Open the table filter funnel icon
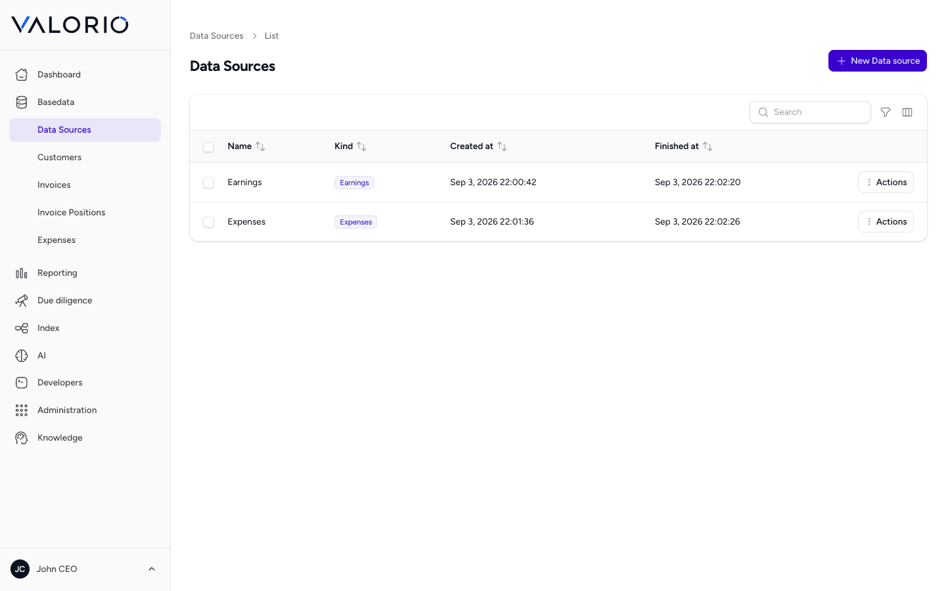Screen dimensions: 946x591 click(x=886, y=112)
